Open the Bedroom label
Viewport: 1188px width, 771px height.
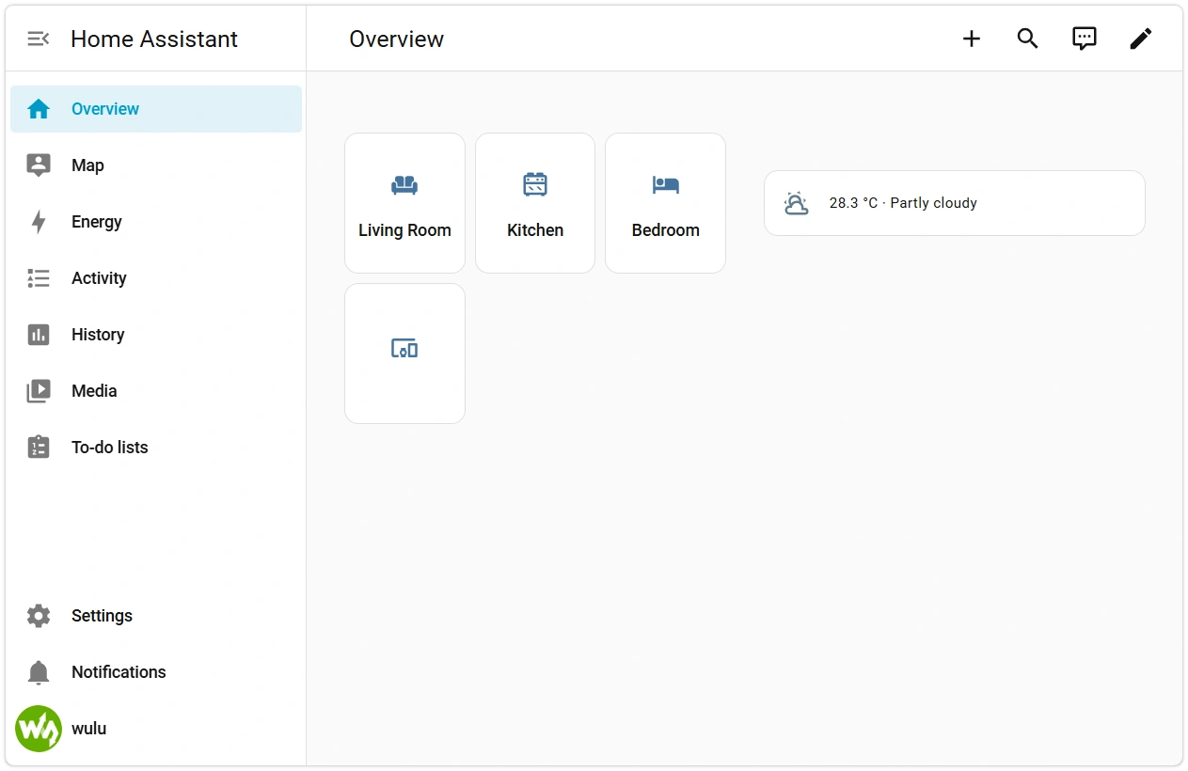(666, 230)
